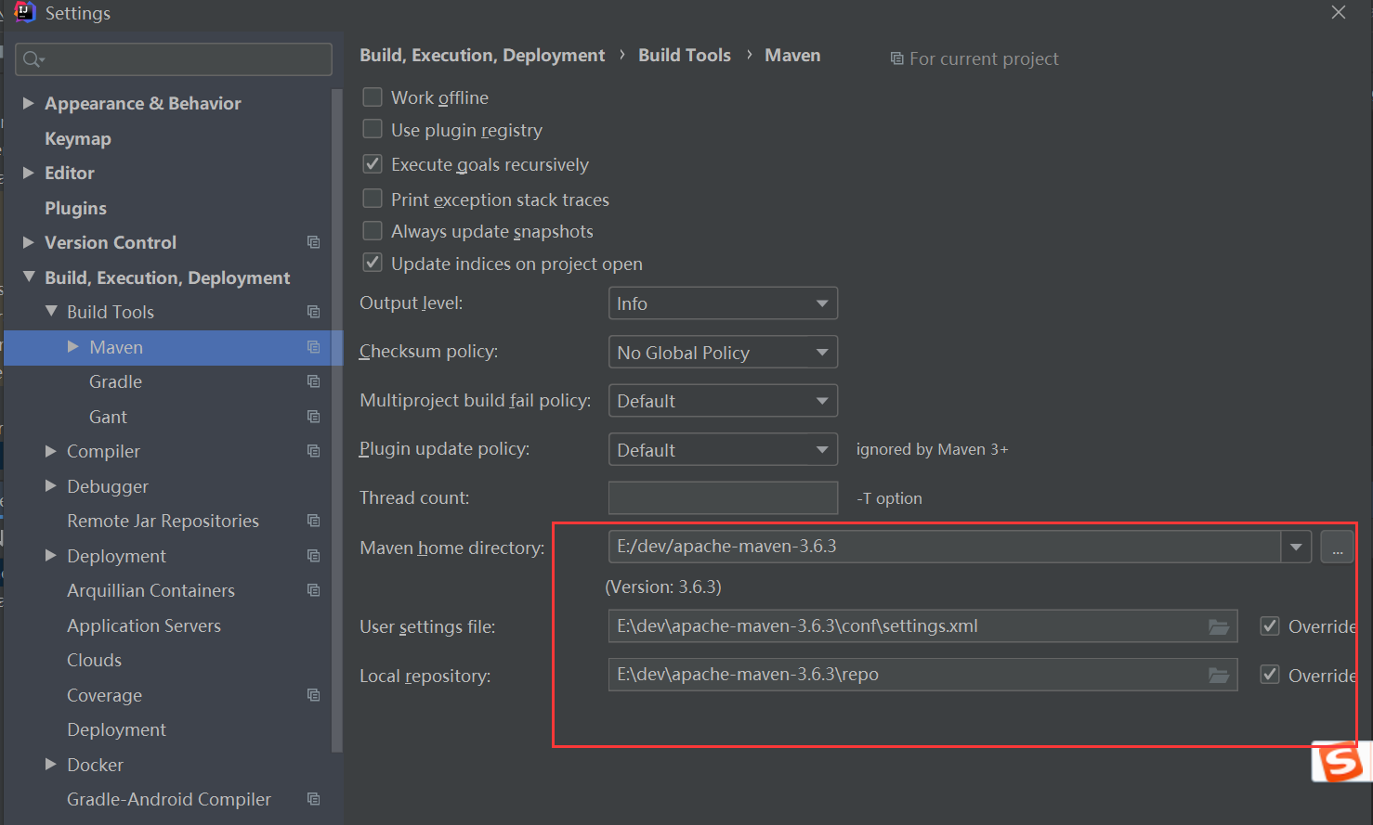Image resolution: width=1373 pixels, height=825 pixels.
Task: Open the Output level dropdown
Action: coord(723,303)
